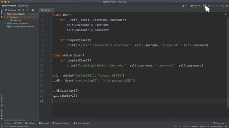Viewport: 229px width, 128px height.
Task: Click the main.py breadcrumb in navigation bar
Action: coord(24,6)
